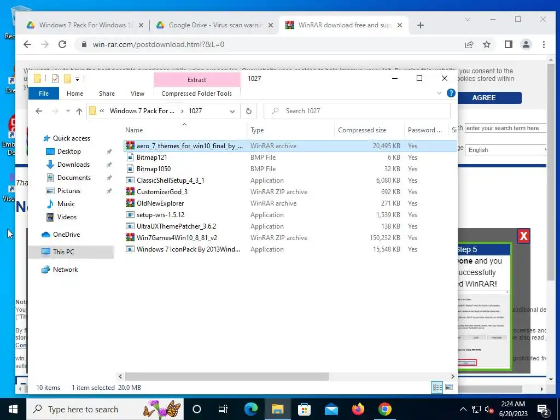Show hidden system tray icons
The width and height of the screenshot is (560, 420).
(x=463, y=409)
